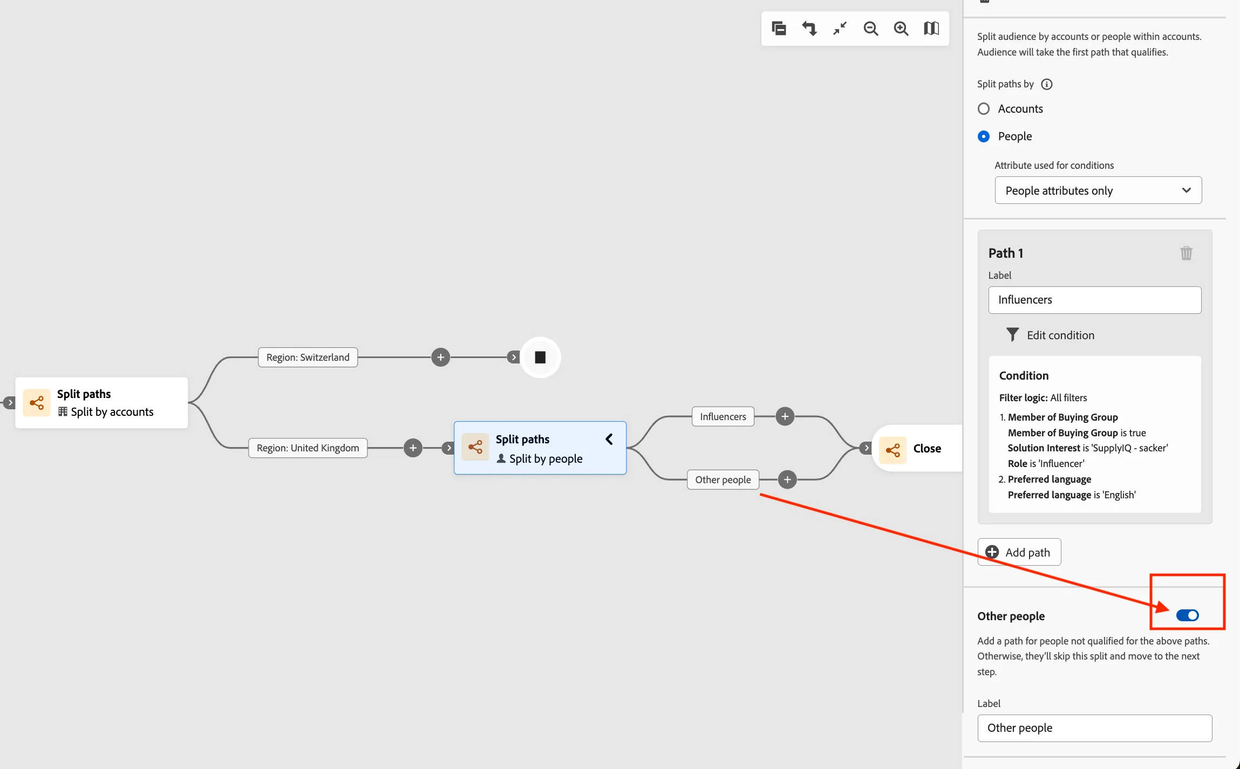Select Other people path label on canvas
The image size is (1240, 769).
coord(723,479)
